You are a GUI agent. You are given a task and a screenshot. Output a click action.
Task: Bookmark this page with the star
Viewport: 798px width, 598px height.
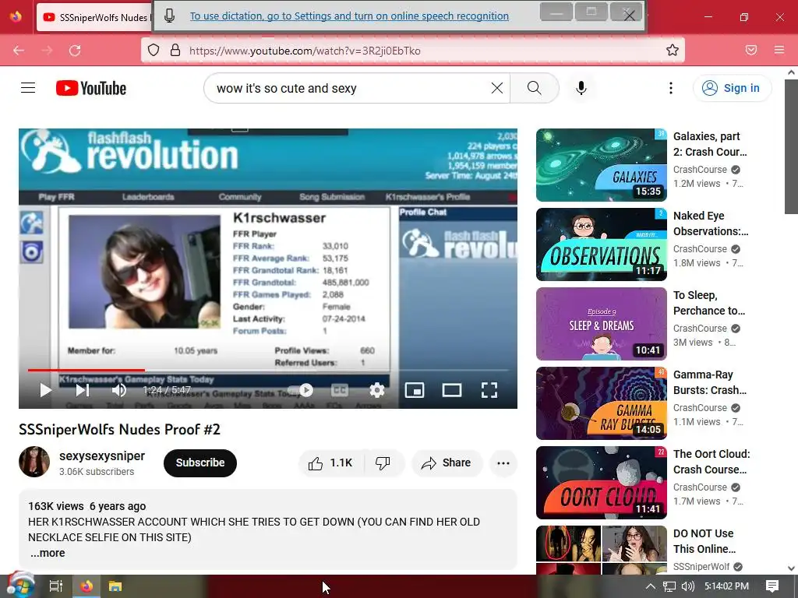673,50
